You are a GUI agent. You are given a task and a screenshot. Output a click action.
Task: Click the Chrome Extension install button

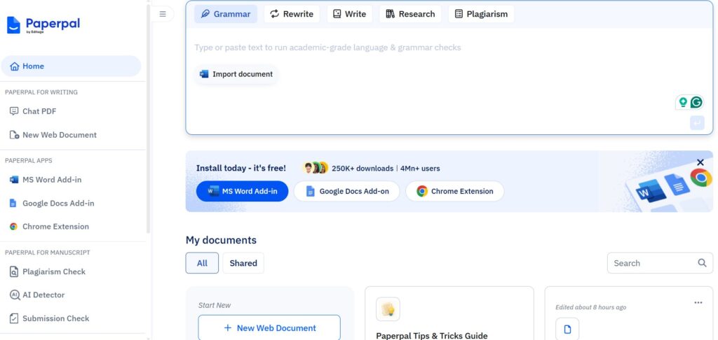(454, 191)
